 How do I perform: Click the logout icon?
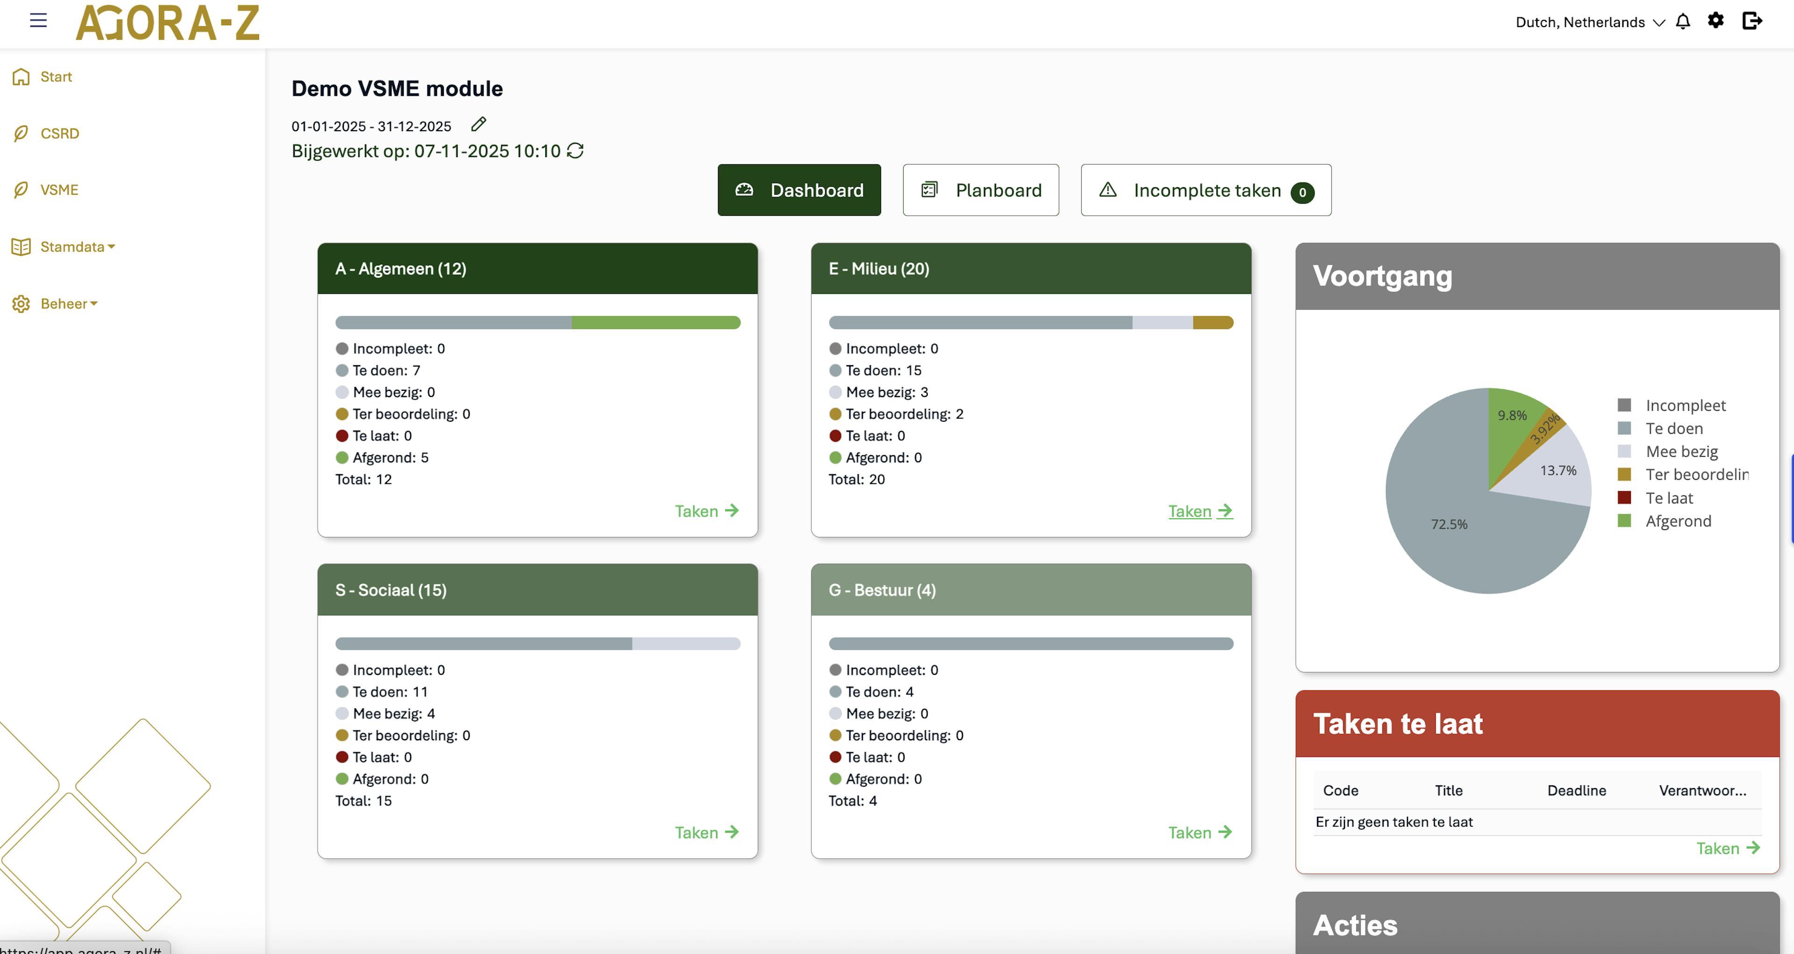pos(1751,21)
